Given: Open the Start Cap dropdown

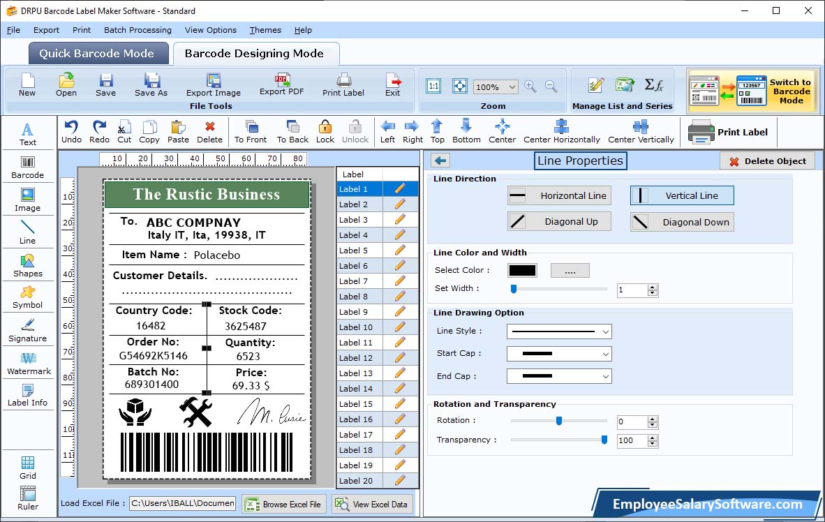Looking at the screenshot, I should point(559,354).
